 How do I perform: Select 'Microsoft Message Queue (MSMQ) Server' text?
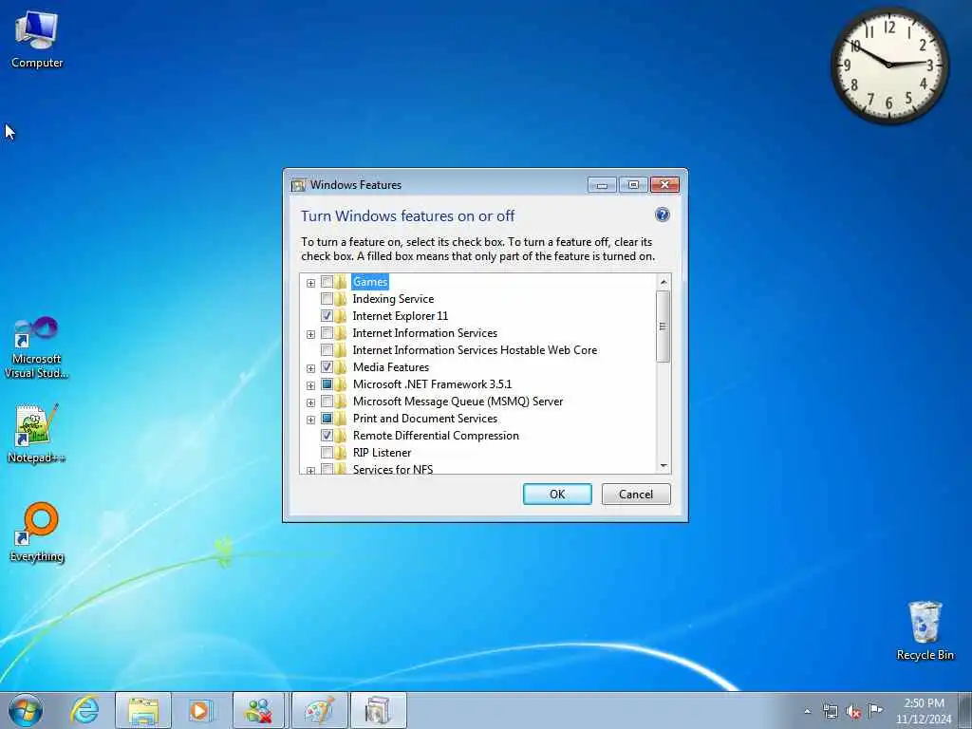tap(458, 402)
